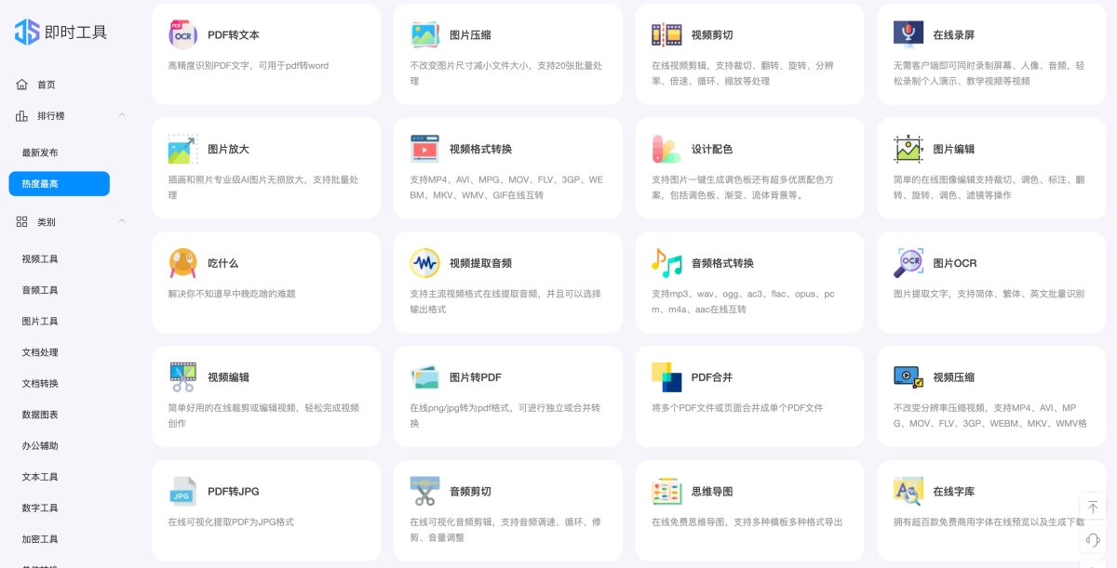Click description 将多个PDF文件或页面合并成单个PDF文件
The width and height of the screenshot is (1117, 568).
click(737, 408)
